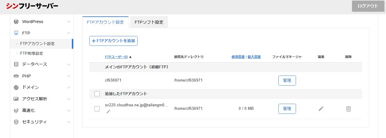This screenshot has width=386, height=138.
Task: Expand the データベース menu chevron
Action: [x=68, y=64]
